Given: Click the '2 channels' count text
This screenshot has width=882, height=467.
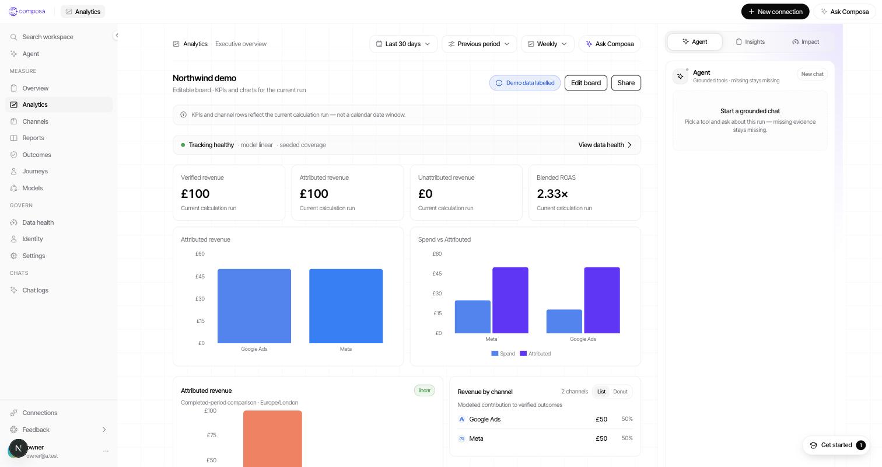Looking at the screenshot, I should coord(575,392).
